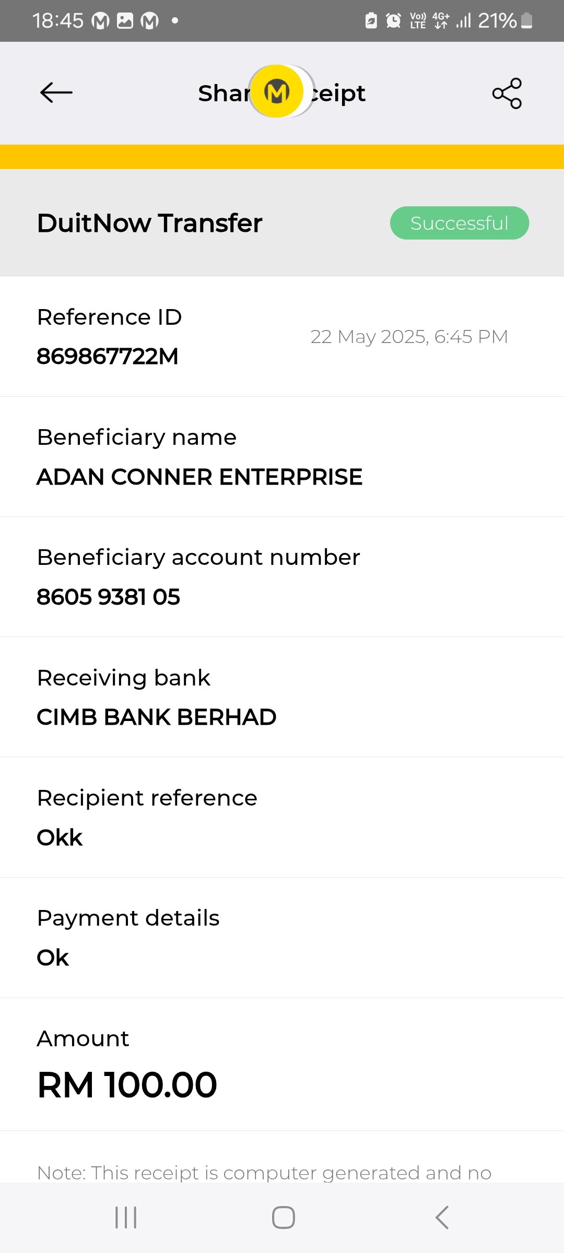
Task: Select the Reference ID 869867722M
Action: point(108,357)
